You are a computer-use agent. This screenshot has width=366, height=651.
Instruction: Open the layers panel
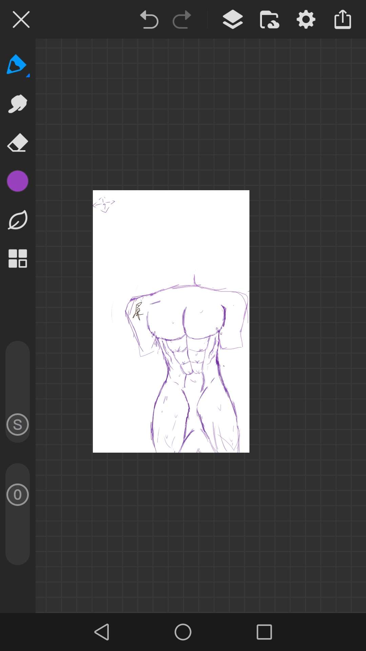233,20
